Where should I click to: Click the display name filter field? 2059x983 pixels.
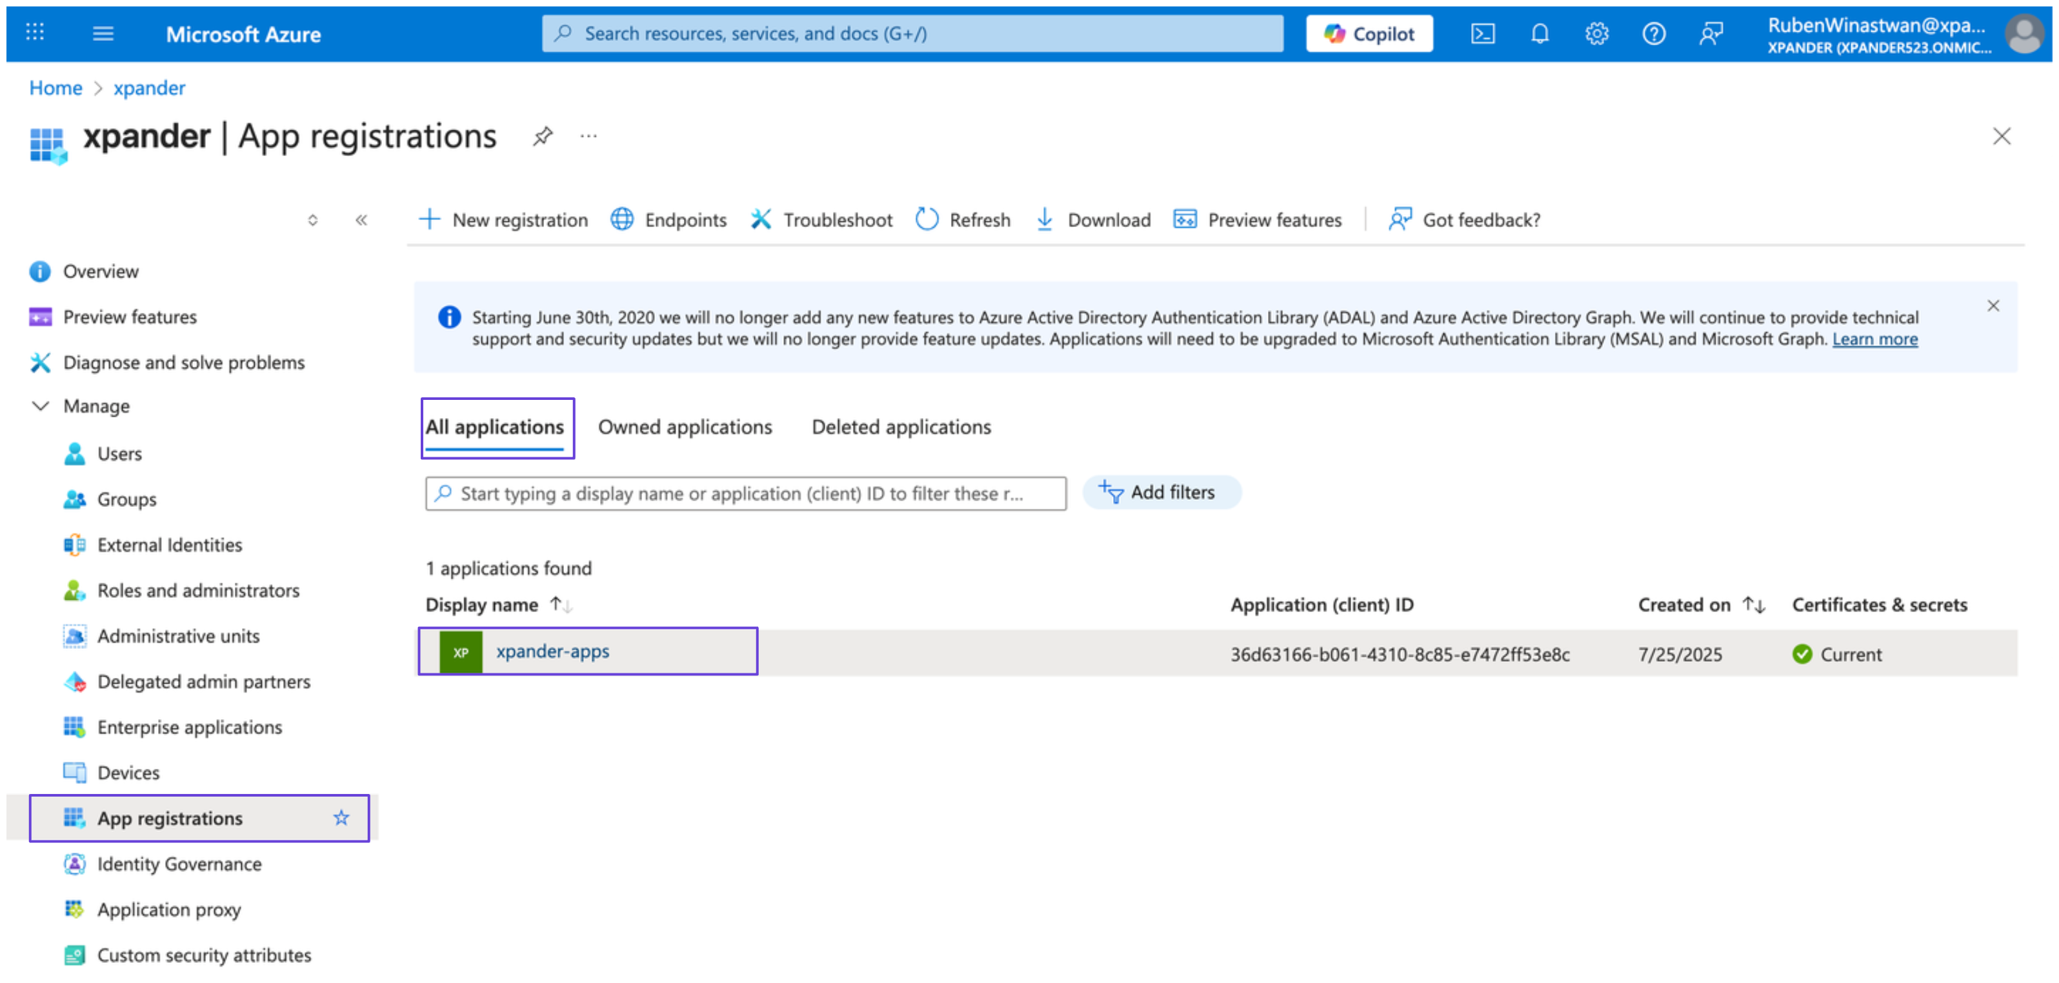pyautogui.click(x=745, y=494)
